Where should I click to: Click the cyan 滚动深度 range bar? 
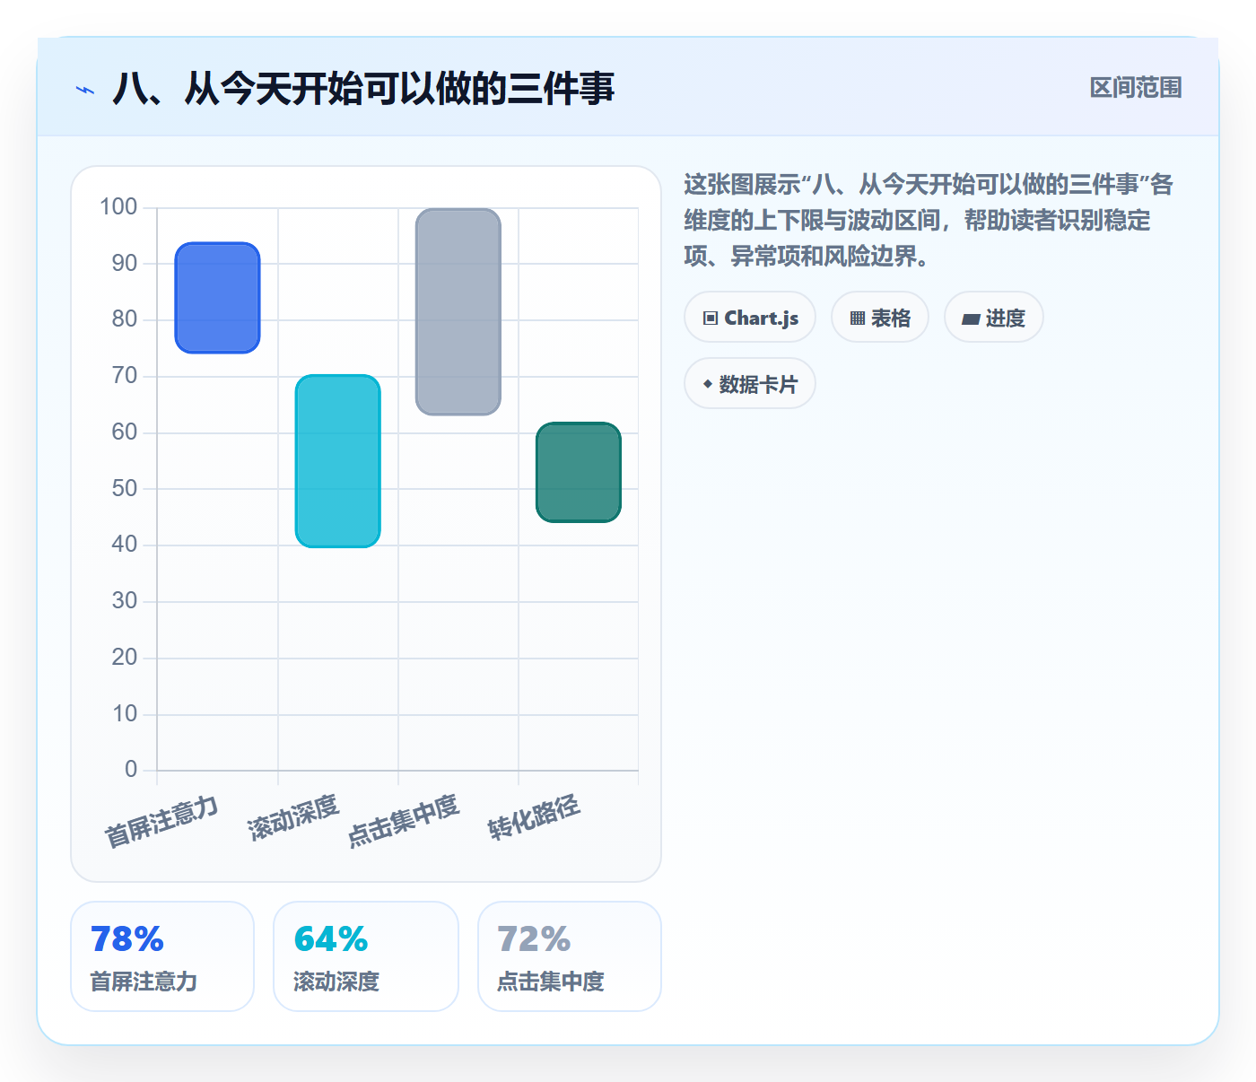[x=338, y=461]
